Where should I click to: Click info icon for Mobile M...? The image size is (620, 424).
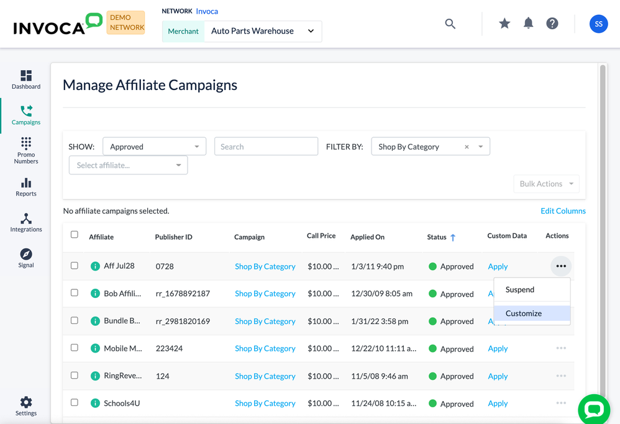(x=95, y=348)
